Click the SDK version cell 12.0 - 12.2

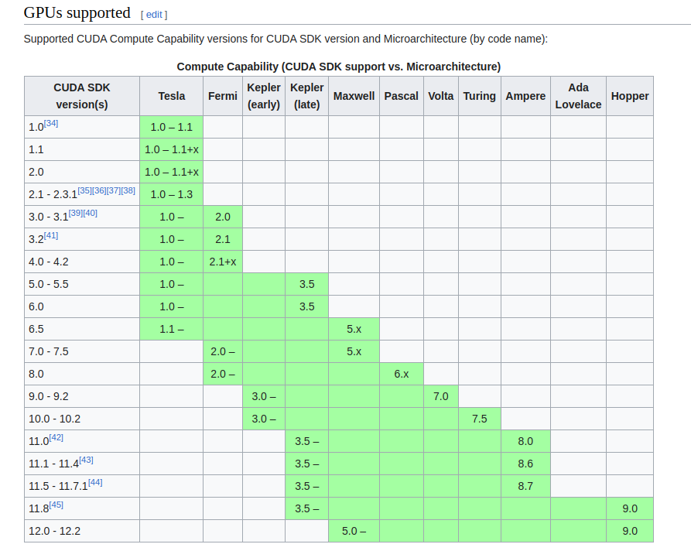click(x=82, y=532)
